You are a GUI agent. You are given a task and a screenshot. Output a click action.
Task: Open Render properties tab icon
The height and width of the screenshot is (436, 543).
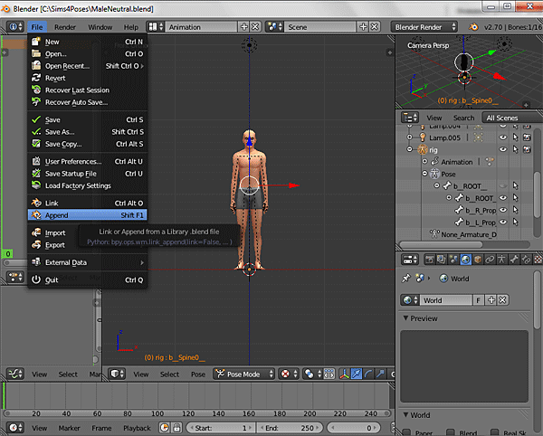point(430,260)
